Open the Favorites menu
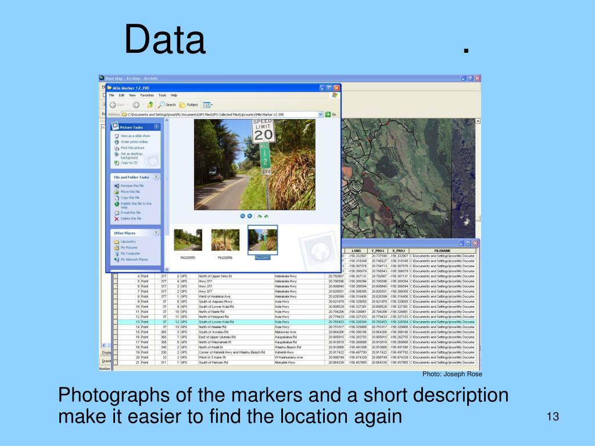This screenshot has width=595, height=446. coord(147,95)
